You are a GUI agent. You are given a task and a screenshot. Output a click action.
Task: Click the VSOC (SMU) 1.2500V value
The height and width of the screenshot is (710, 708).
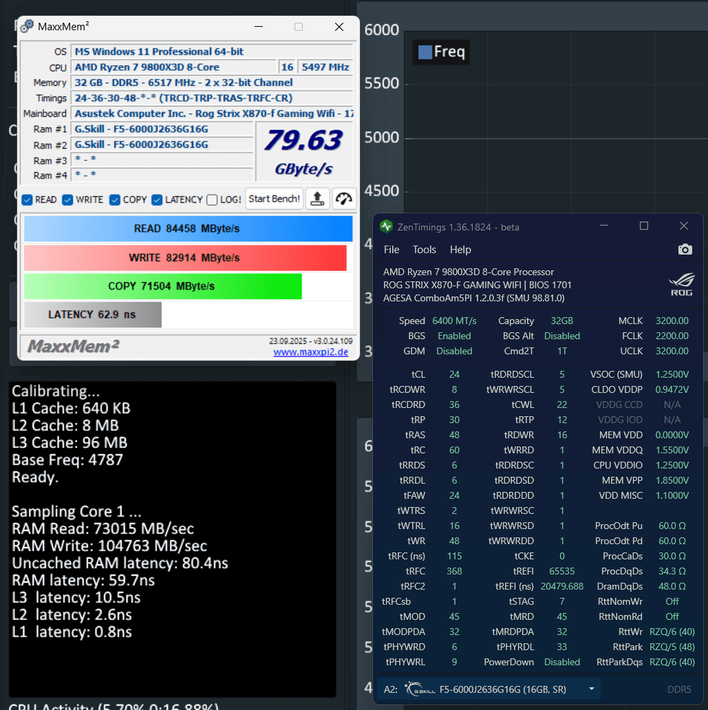tap(672, 374)
